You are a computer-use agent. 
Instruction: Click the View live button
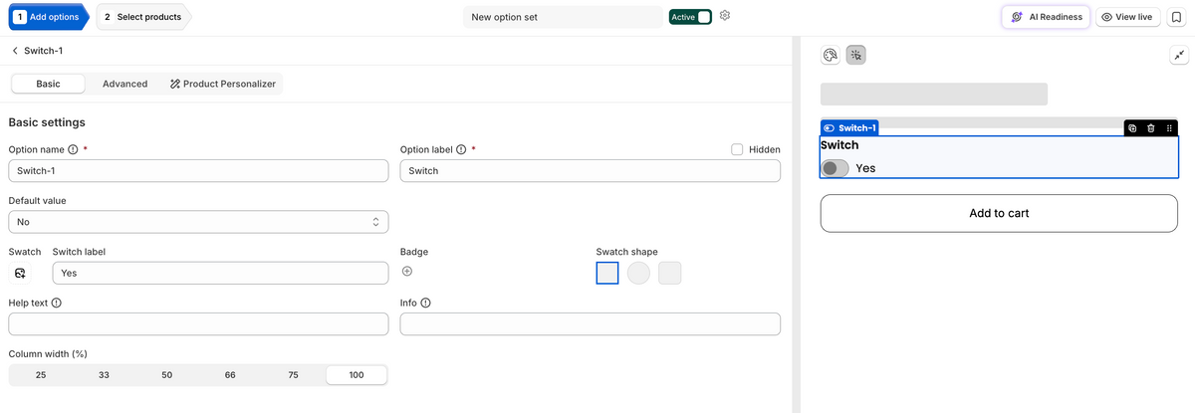click(1127, 17)
